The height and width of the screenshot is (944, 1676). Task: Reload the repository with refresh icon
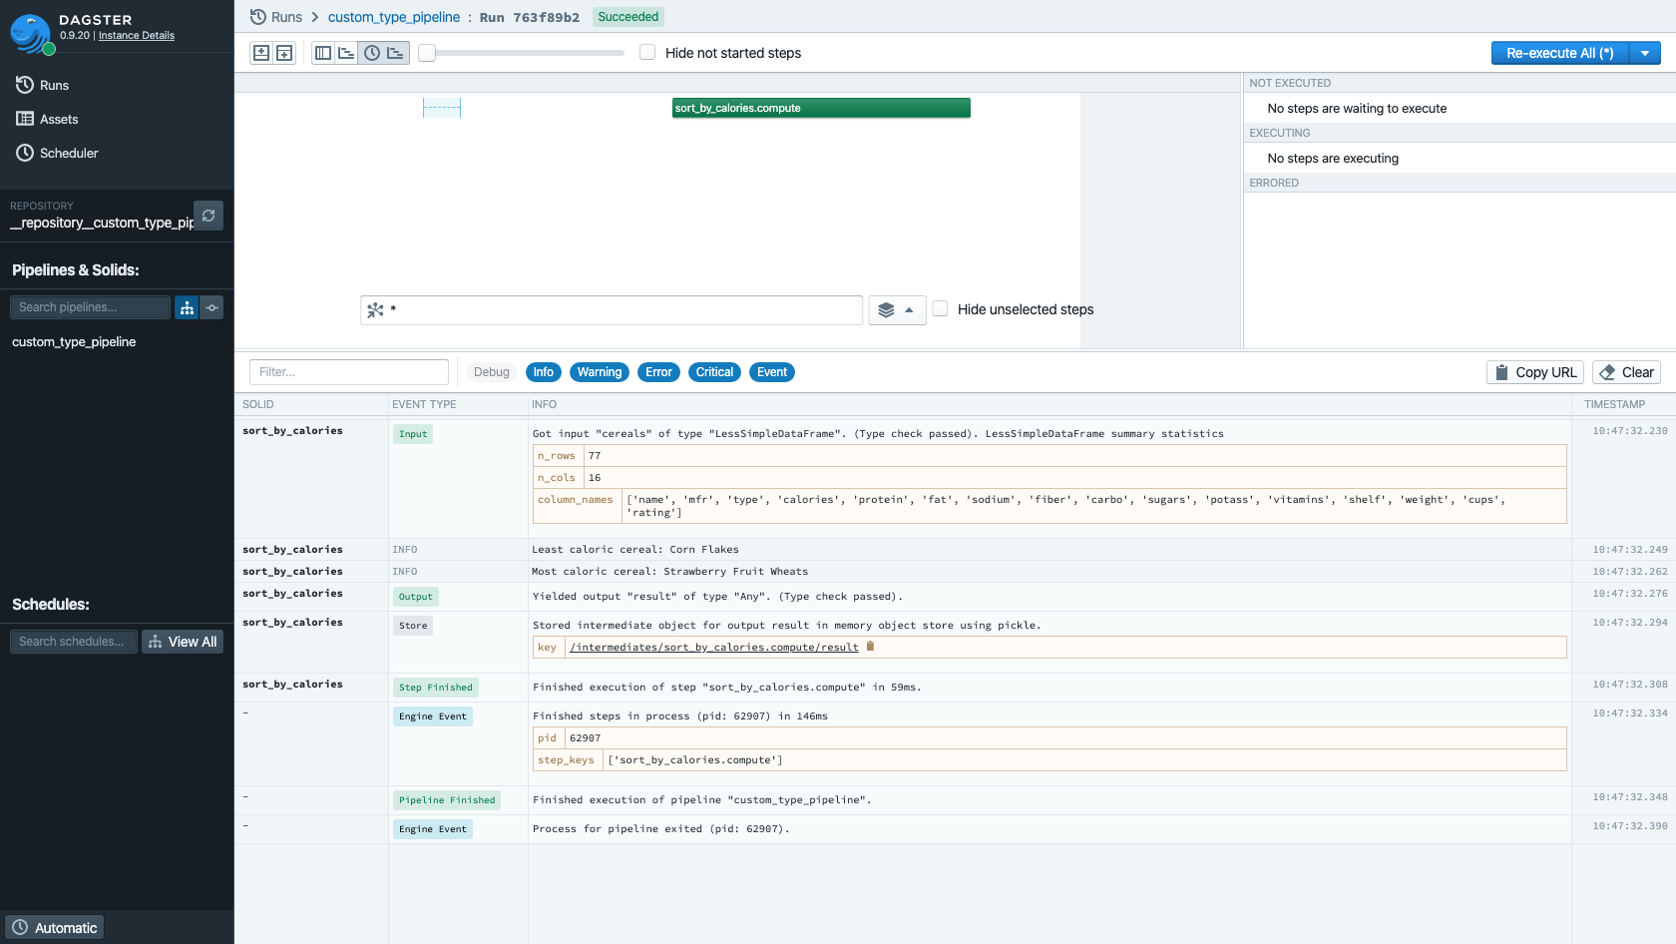click(x=209, y=216)
